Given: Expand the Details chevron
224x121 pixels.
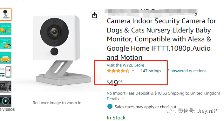Looking at the screenshot, I should [x=123, y=99].
